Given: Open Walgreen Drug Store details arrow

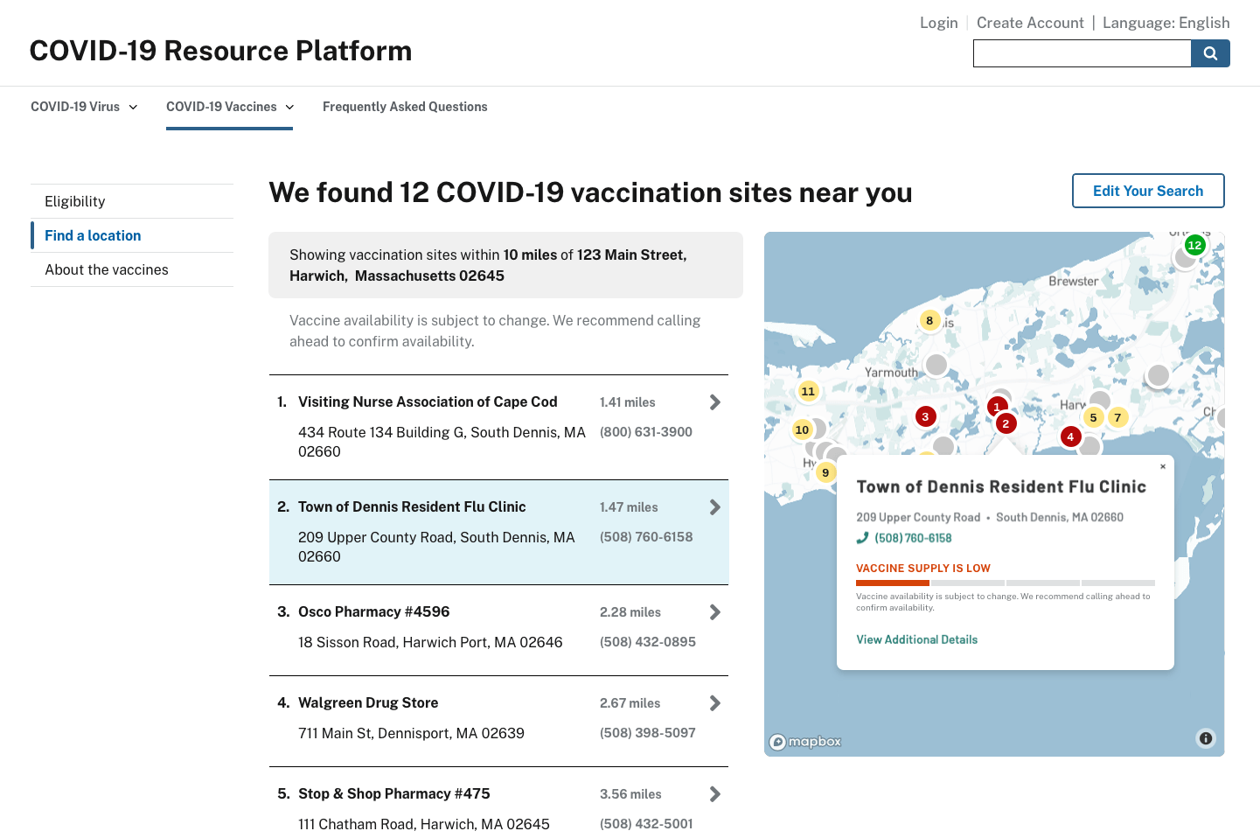Looking at the screenshot, I should click(714, 703).
